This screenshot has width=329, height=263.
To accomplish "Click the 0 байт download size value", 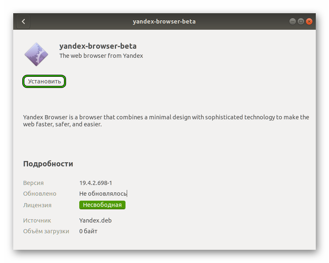I will click(88, 231).
